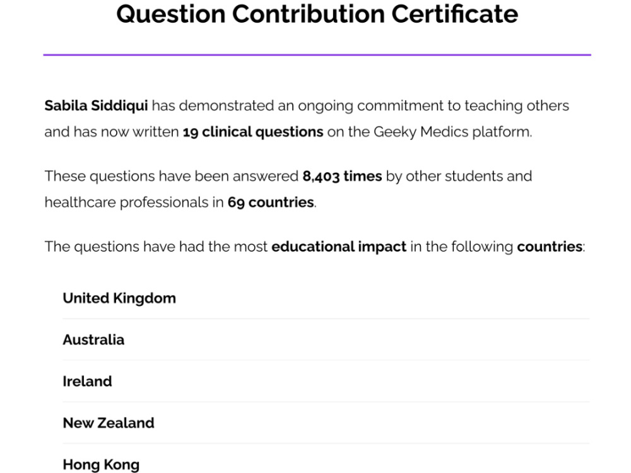
Task: Select United Kingdom in the country list
Action: tap(119, 298)
